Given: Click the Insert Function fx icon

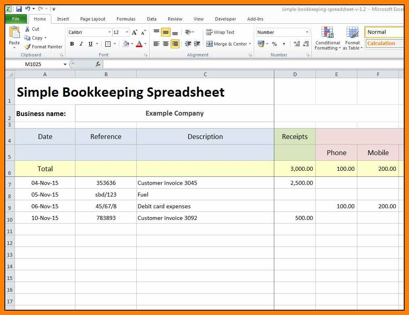Looking at the screenshot, I should [x=98, y=64].
